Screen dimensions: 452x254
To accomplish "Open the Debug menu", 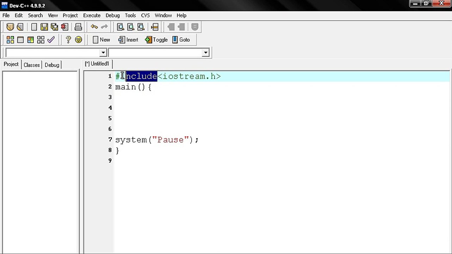I will [x=112, y=16].
